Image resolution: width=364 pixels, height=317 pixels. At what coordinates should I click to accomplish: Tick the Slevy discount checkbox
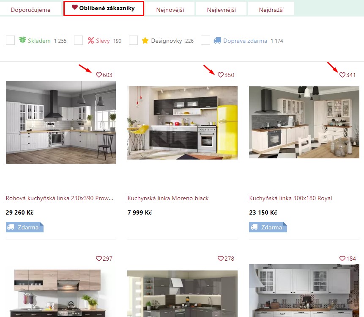tap(78, 40)
